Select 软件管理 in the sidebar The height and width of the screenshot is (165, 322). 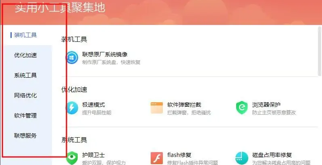click(25, 115)
